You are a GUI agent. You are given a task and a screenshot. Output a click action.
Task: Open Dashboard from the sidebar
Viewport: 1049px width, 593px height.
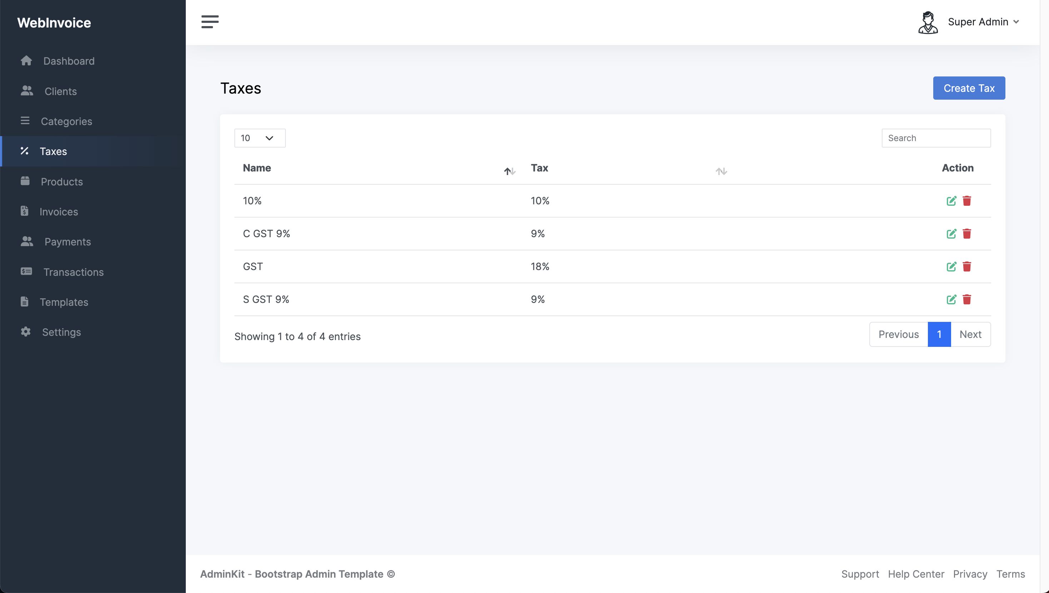(x=68, y=61)
